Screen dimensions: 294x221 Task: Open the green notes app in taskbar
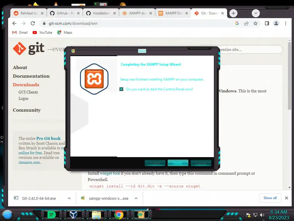pos(51,215)
